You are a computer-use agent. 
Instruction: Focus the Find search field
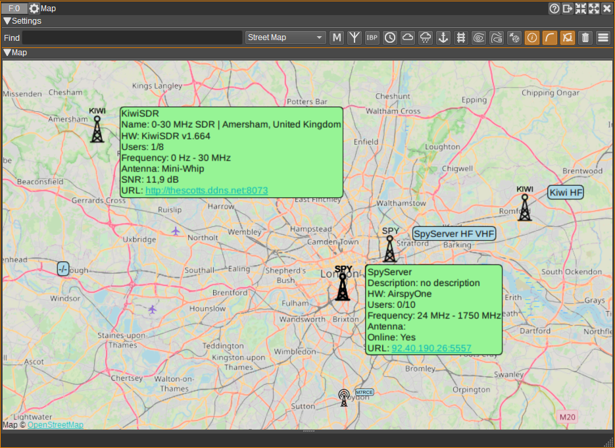132,37
